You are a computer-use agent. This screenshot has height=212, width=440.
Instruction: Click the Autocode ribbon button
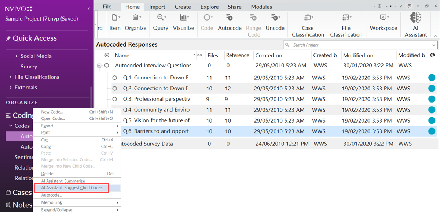(230, 22)
